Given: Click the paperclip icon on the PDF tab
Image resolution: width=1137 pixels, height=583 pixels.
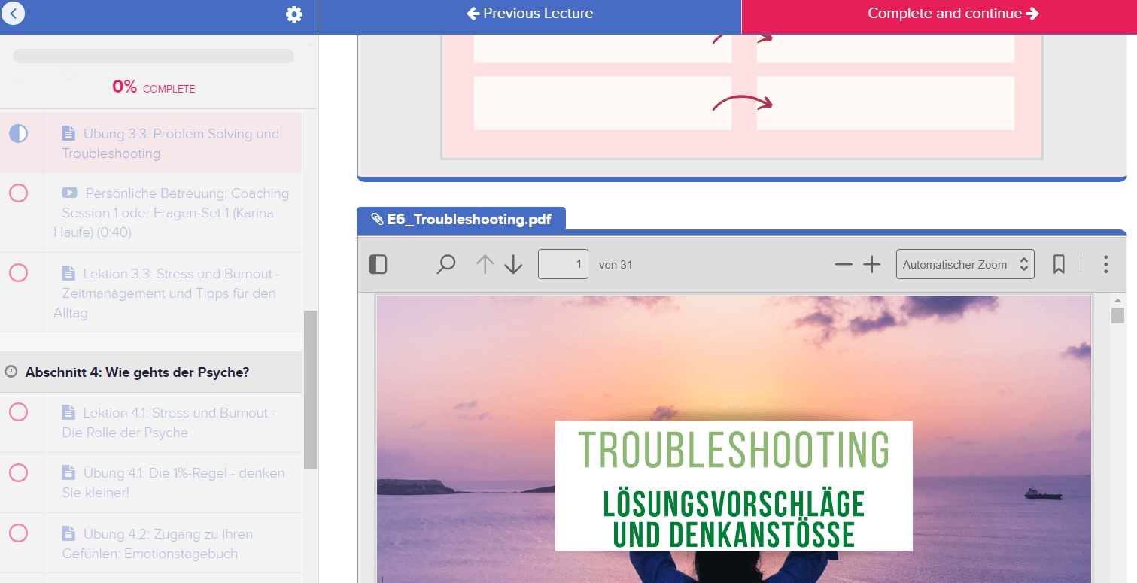Looking at the screenshot, I should point(377,219).
